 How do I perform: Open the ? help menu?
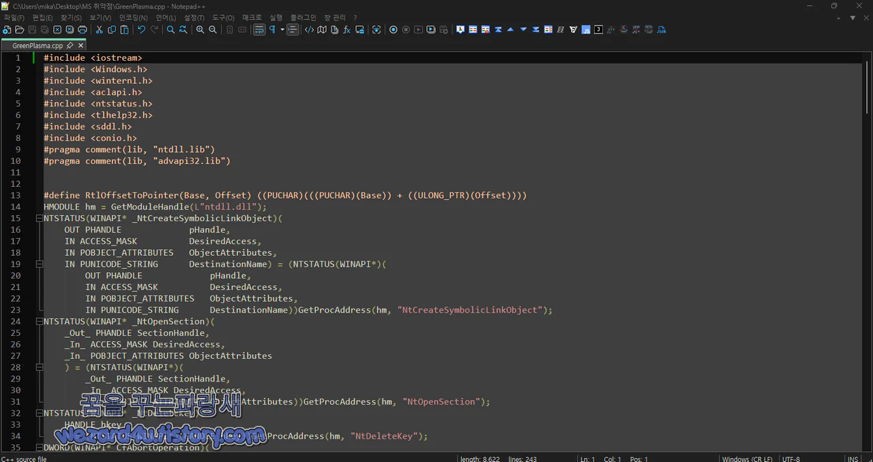[355, 18]
